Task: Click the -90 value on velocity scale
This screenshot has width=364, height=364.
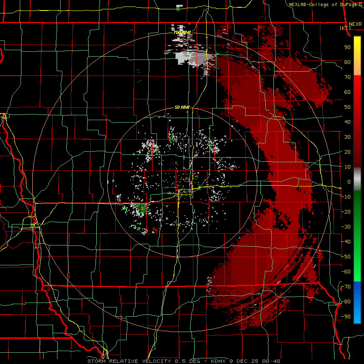Action: [346, 317]
